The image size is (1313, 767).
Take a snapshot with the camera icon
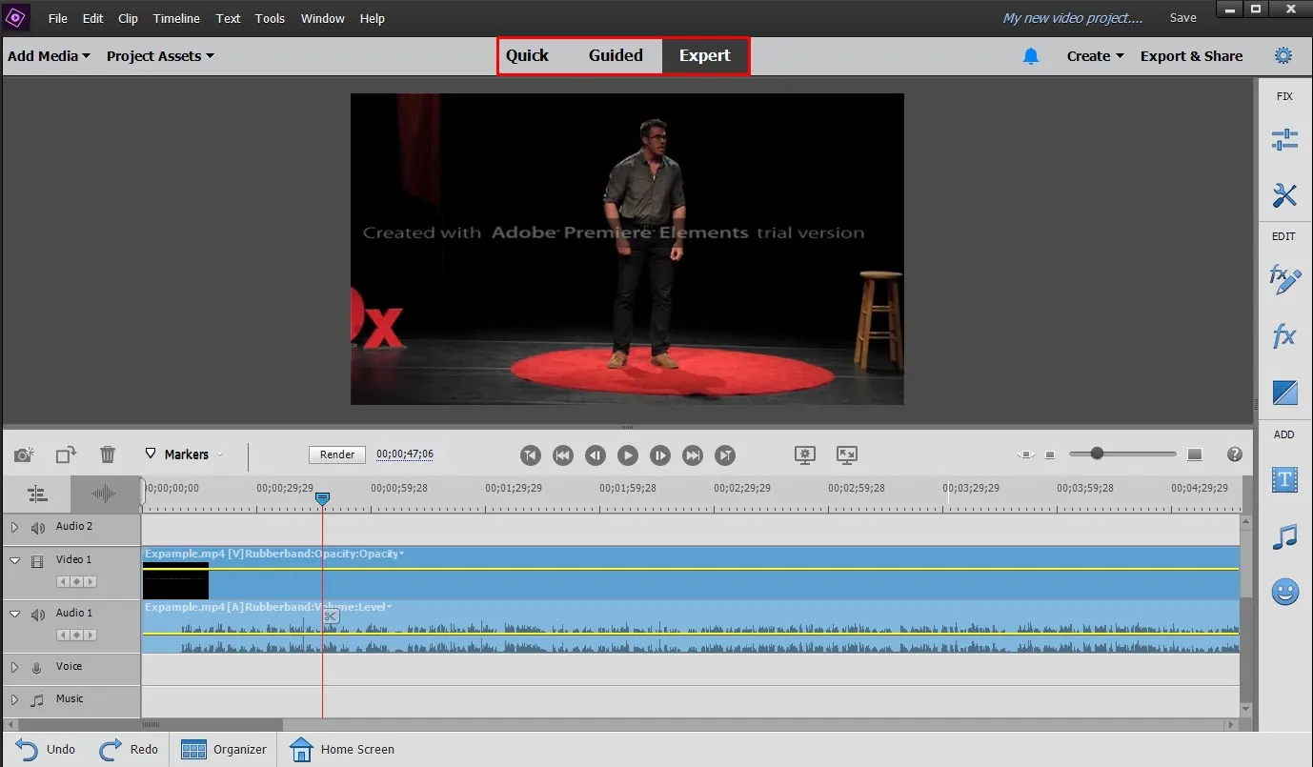[24, 454]
